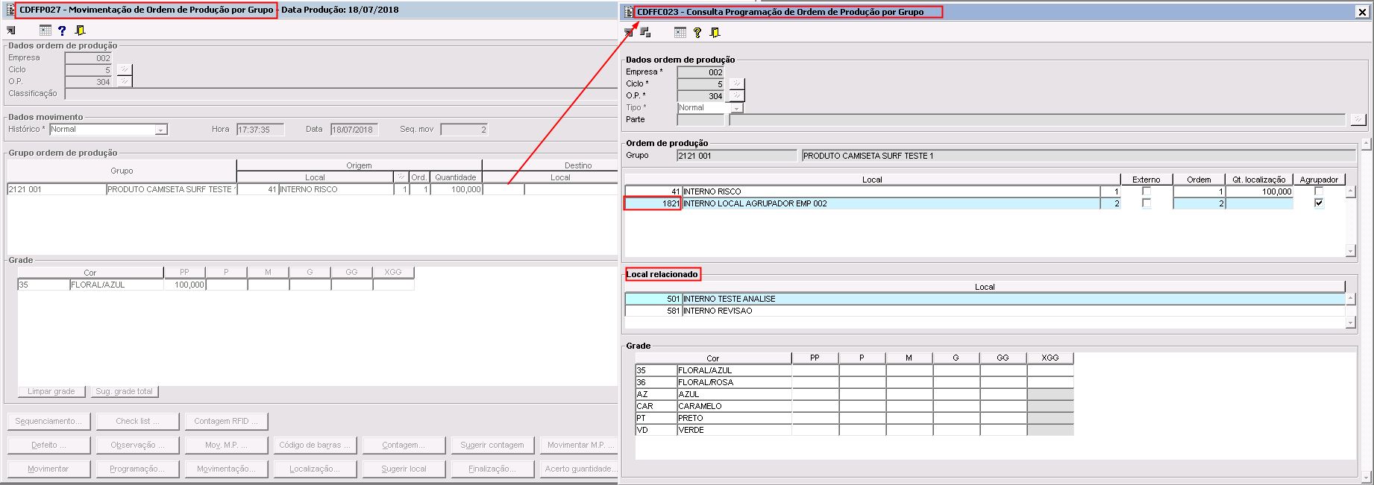Toggle Agrupador checkbox for INTERNO RISCO row
The height and width of the screenshot is (485, 1374).
(x=1319, y=191)
